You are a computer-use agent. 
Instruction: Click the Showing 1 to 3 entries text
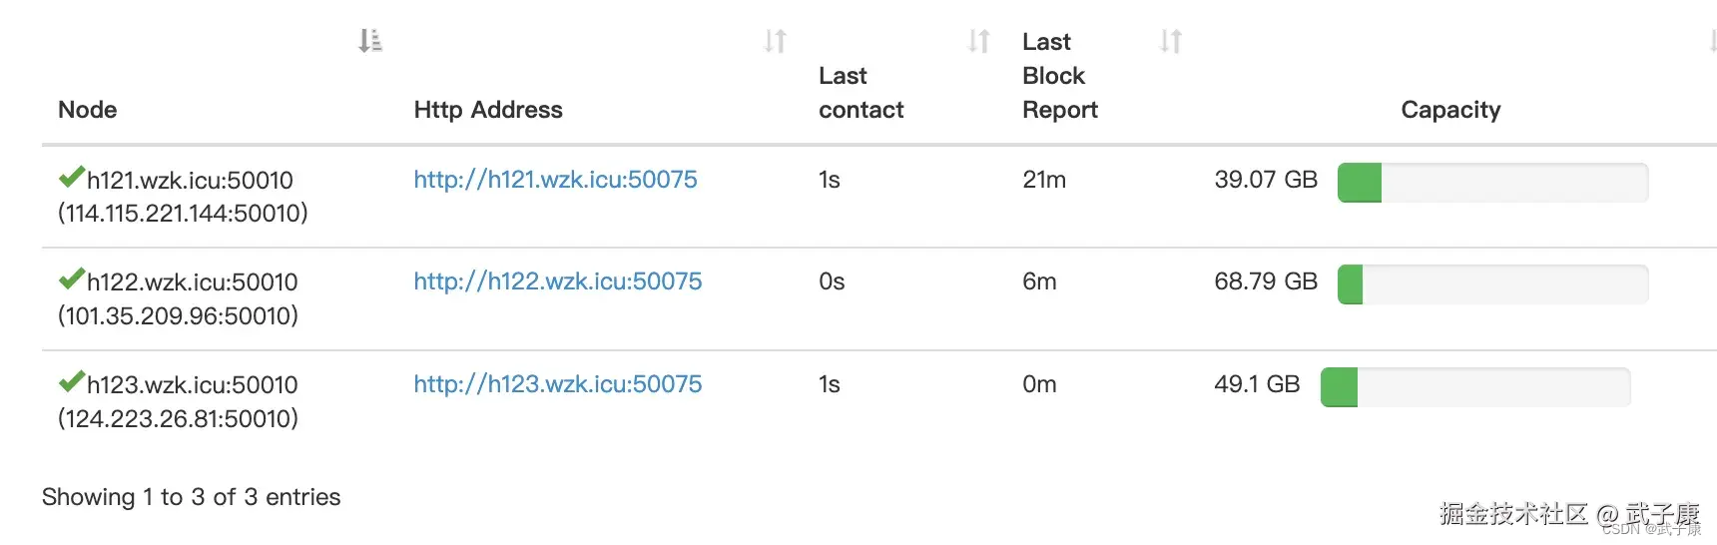coord(192,497)
